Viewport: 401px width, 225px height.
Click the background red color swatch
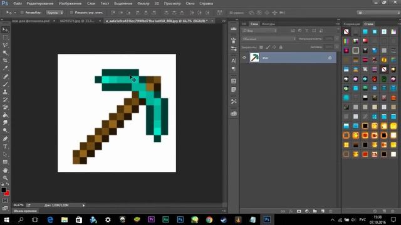coord(7,194)
